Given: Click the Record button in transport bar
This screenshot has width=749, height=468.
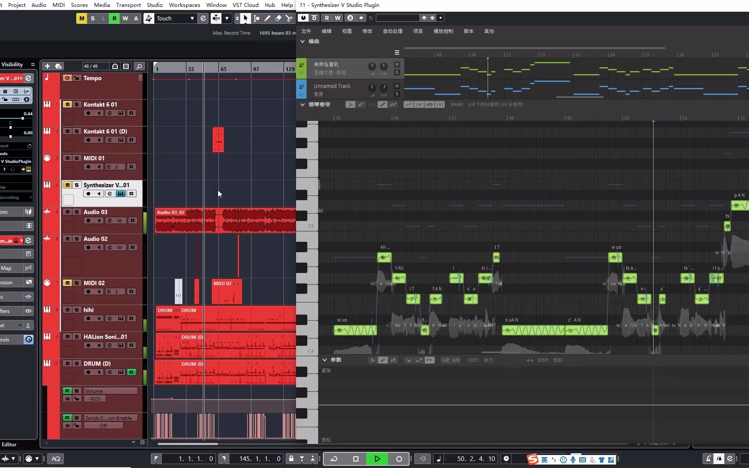Looking at the screenshot, I should (399, 458).
